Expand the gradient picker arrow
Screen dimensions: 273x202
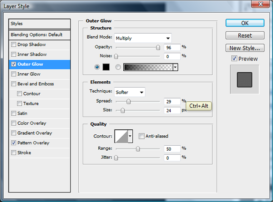click(175, 67)
